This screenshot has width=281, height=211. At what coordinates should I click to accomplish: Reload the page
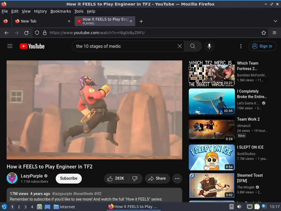[x=26, y=33]
